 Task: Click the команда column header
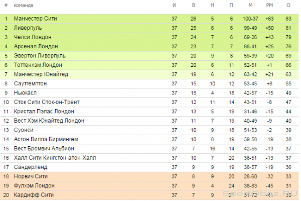(24, 5)
